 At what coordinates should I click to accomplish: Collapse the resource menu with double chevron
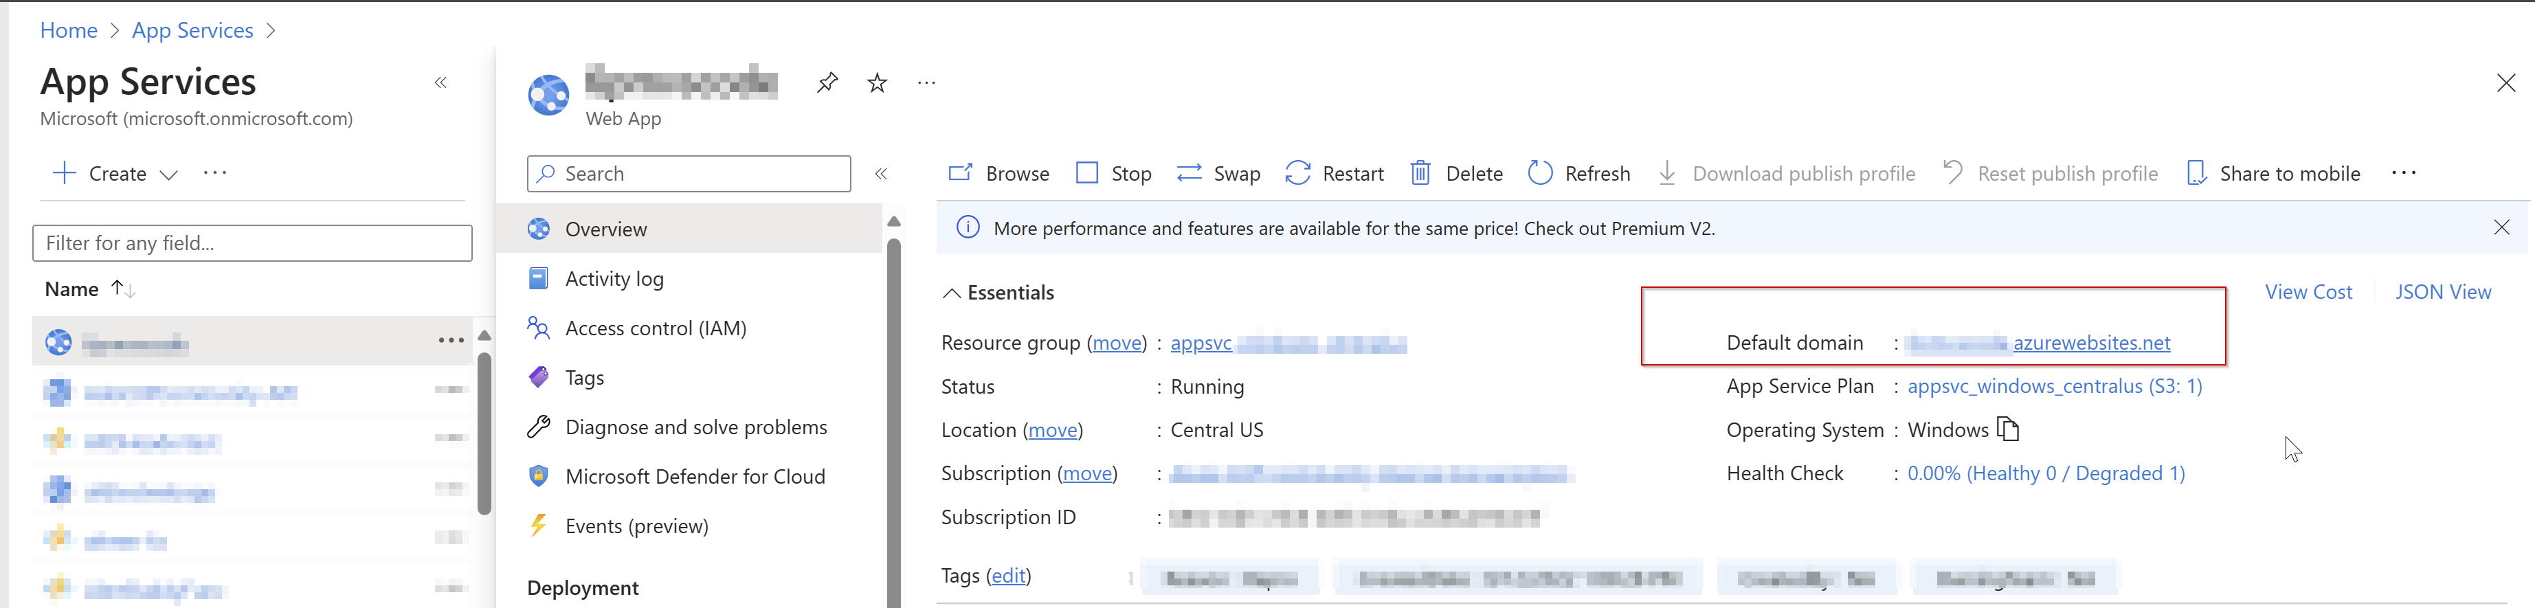882,173
